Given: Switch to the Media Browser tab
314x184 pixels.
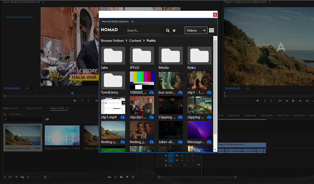Looking at the screenshot, I should point(11,108).
